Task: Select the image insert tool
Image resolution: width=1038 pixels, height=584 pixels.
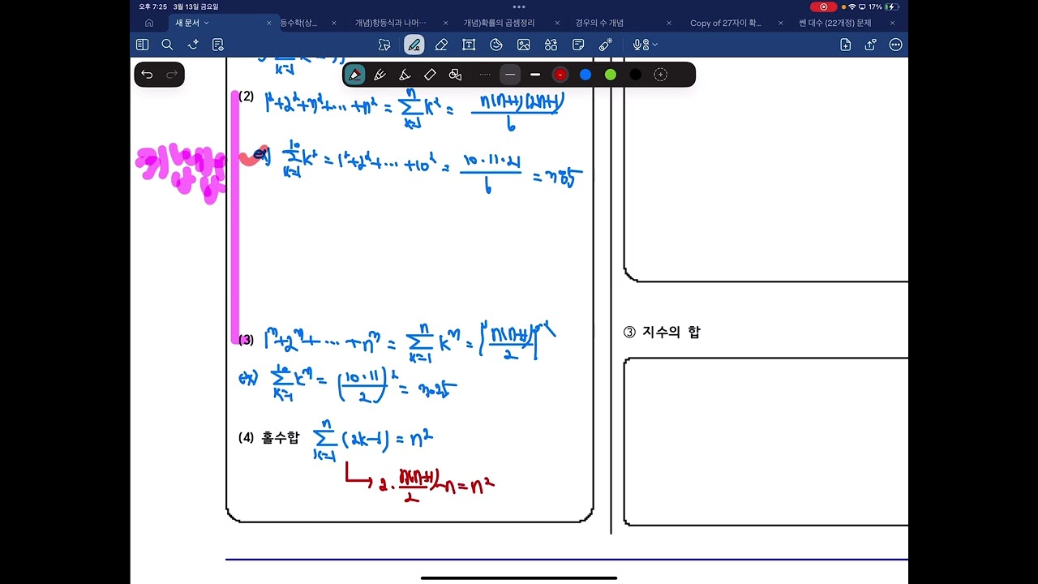Action: tap(524, 45)
